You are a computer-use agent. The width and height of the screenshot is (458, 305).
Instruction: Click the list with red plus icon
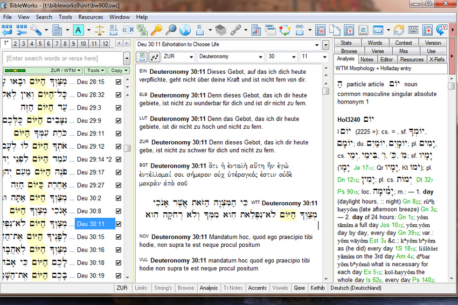(x=427, y=30)
